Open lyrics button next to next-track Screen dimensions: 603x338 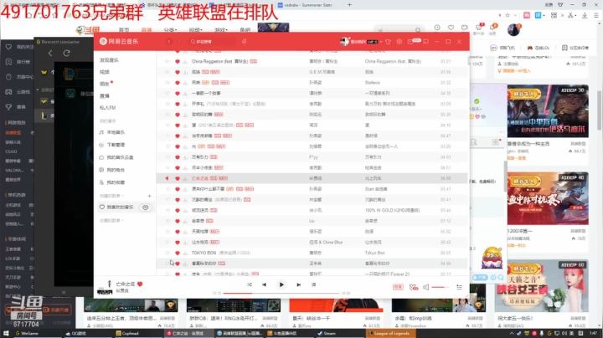click(x=313, y=284)
